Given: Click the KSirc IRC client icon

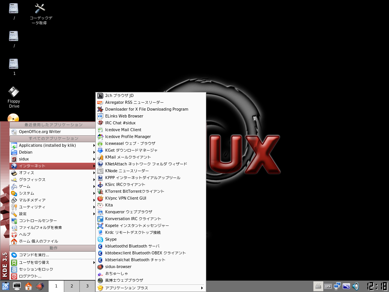Looking at the screenshot, I should click(100, 184).
